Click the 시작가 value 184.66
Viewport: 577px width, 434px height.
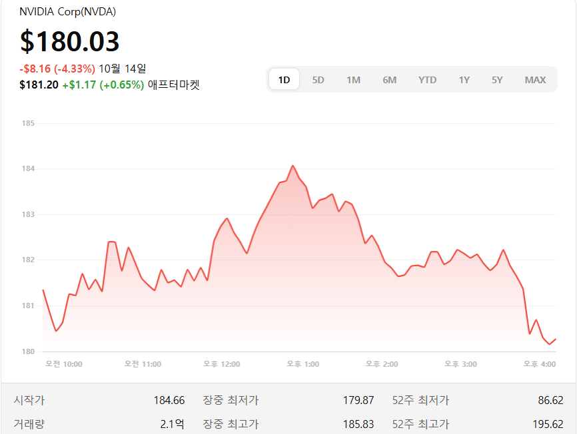click(x=169, y=401)
